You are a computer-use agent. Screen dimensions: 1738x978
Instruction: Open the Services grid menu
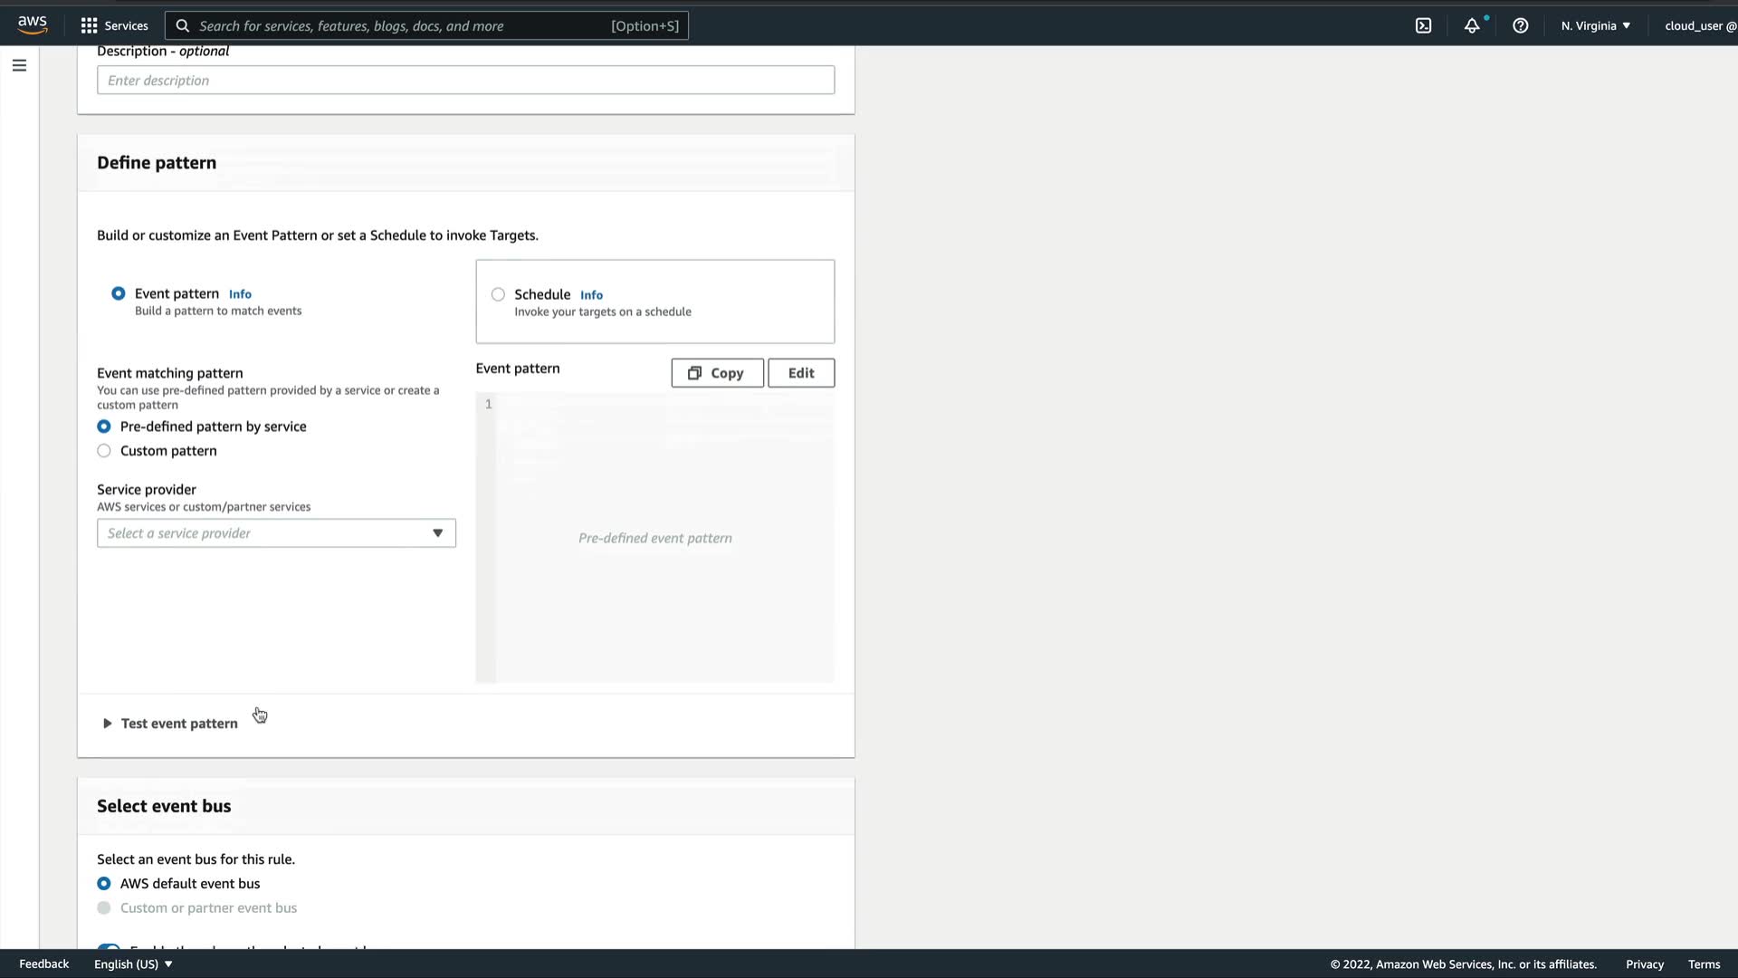[114, 25]
